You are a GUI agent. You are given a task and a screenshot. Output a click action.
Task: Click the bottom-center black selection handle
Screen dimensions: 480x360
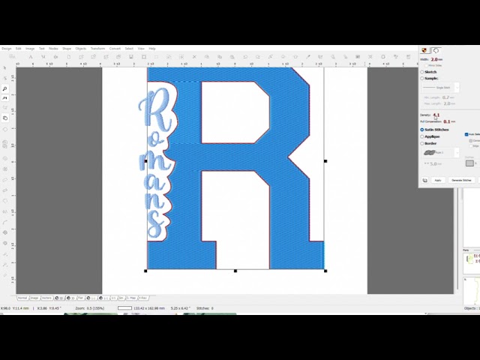click(x=235, y=271)
